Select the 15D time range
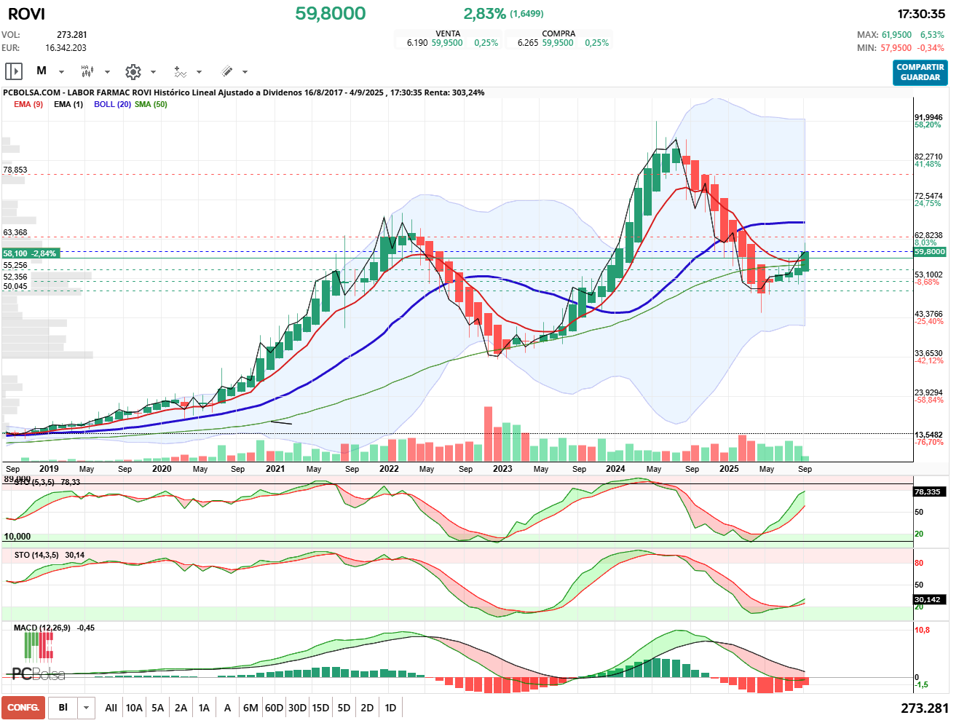The image size is (959, 723). pos(320,708)
